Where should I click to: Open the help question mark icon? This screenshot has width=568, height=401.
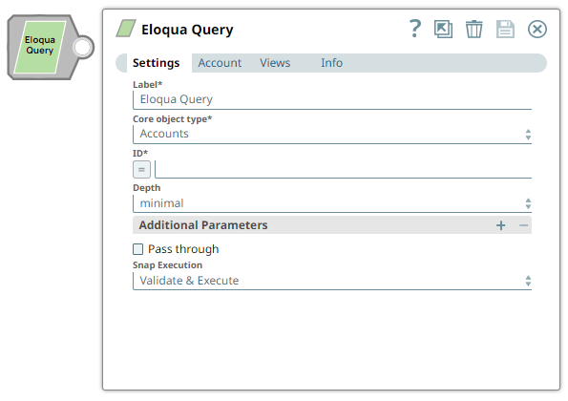415,29
